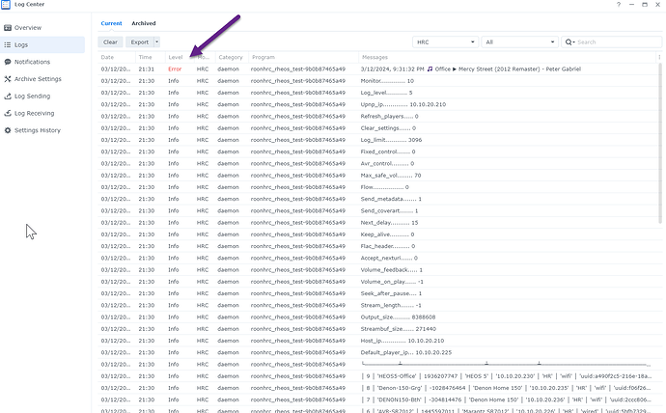Select the Peter Gabriel Mercy Street message
Viewport: 666px width, 413px height.
(x=471, y=69)
